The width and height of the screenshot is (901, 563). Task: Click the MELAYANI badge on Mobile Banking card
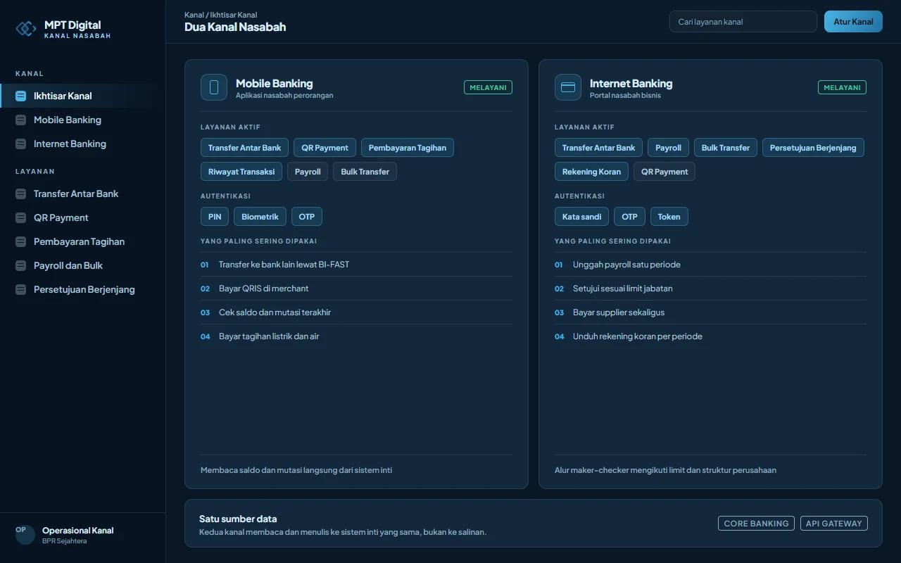[x=488, y=87]
